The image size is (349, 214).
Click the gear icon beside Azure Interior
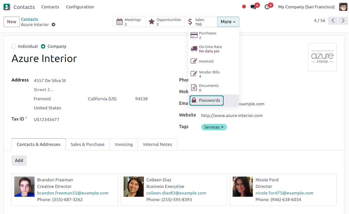pos(53,25)
